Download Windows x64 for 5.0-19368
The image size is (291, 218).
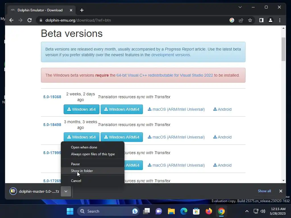coord(82,109)
